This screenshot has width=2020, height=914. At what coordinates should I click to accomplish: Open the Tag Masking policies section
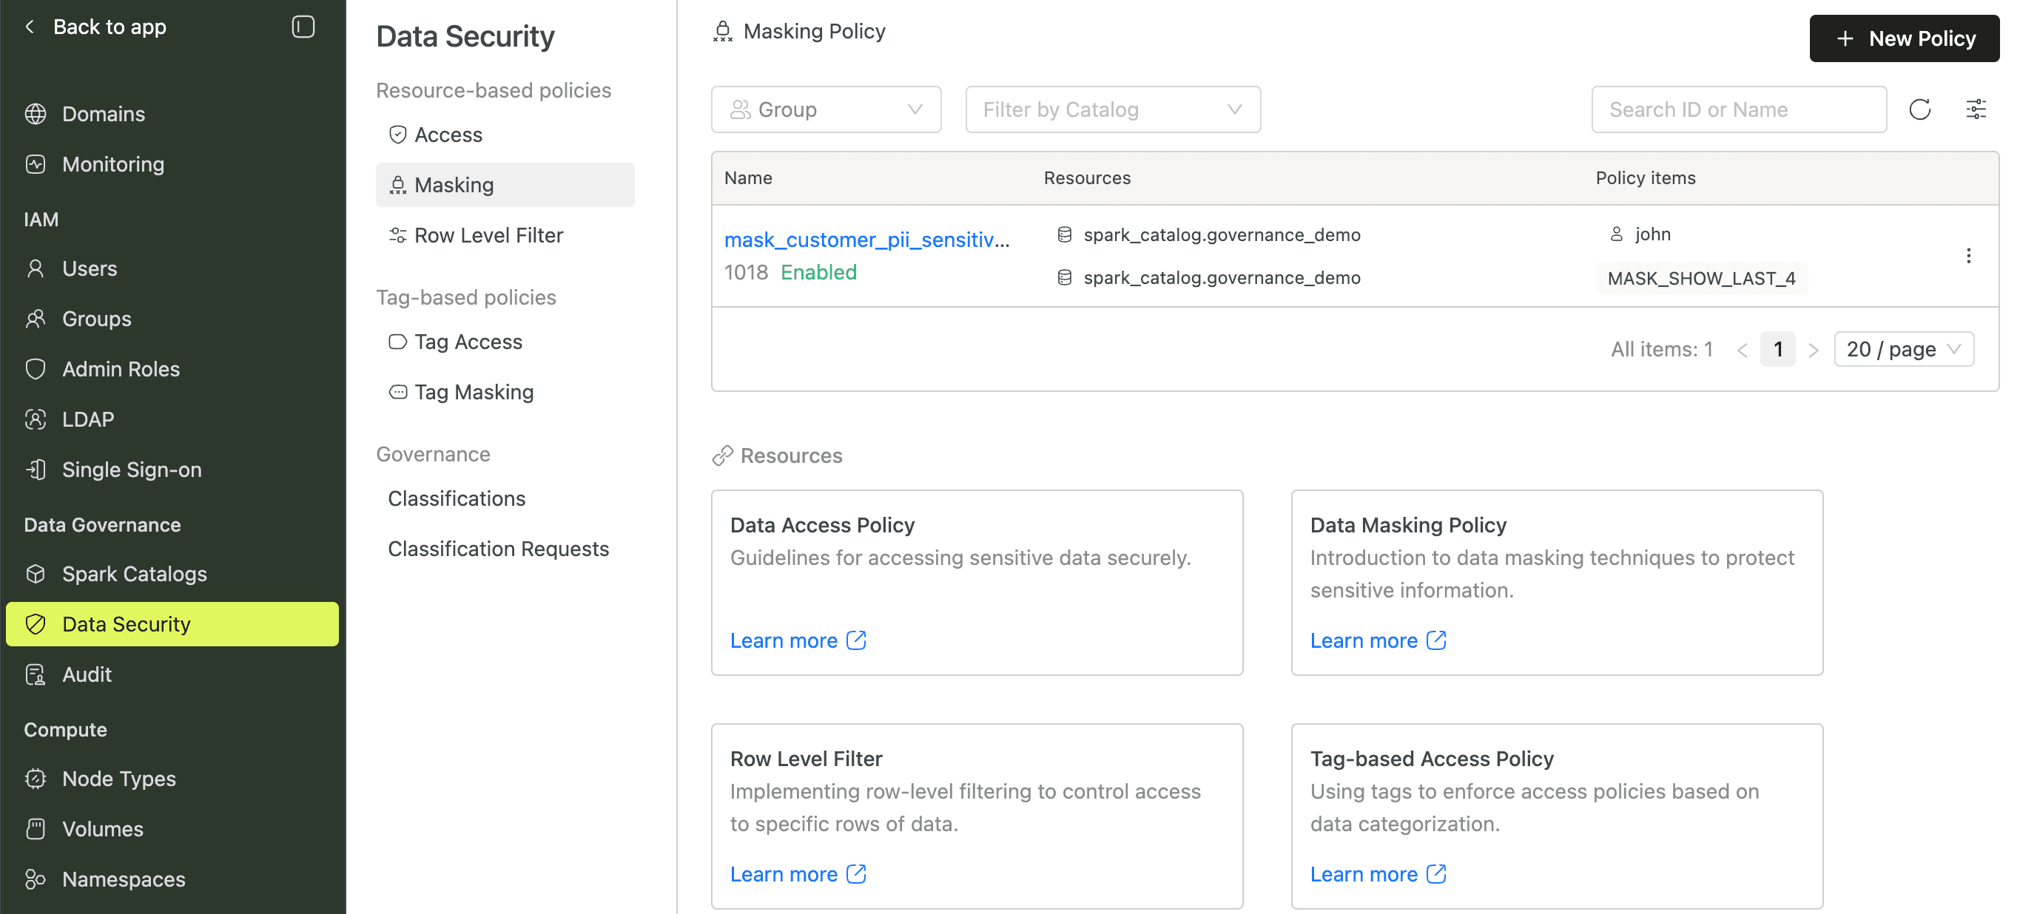pos(473,391)
